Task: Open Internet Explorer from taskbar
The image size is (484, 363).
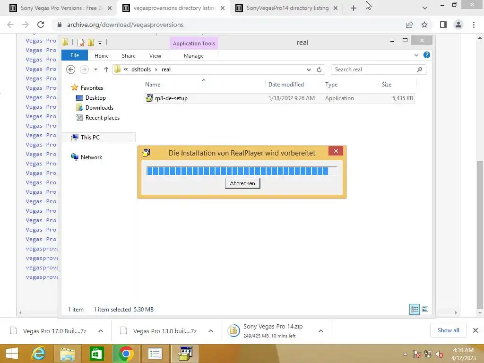Action: [39, 354]
